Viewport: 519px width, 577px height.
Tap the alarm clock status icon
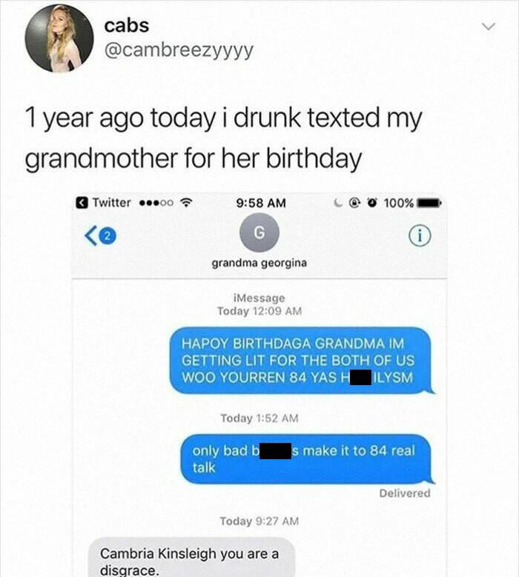tap(373, 203)
